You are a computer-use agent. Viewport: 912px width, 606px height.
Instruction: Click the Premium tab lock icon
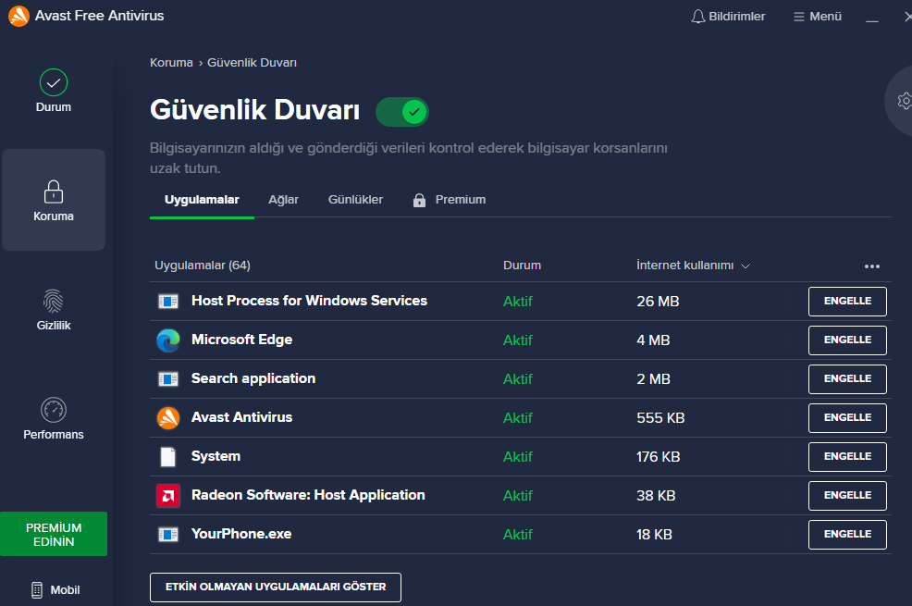[x=419, y=200]
